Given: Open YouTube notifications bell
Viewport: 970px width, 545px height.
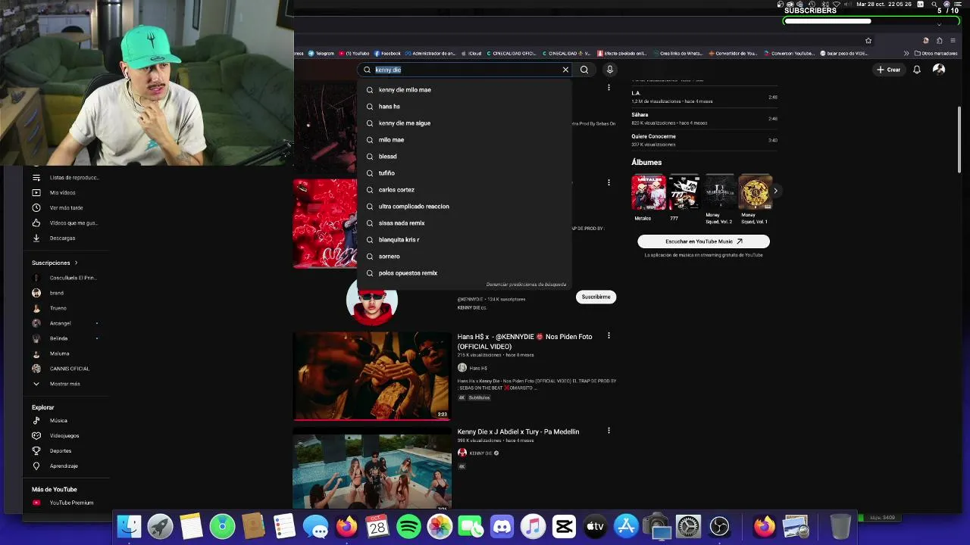Looking at the screenshot, I should 917,70.
